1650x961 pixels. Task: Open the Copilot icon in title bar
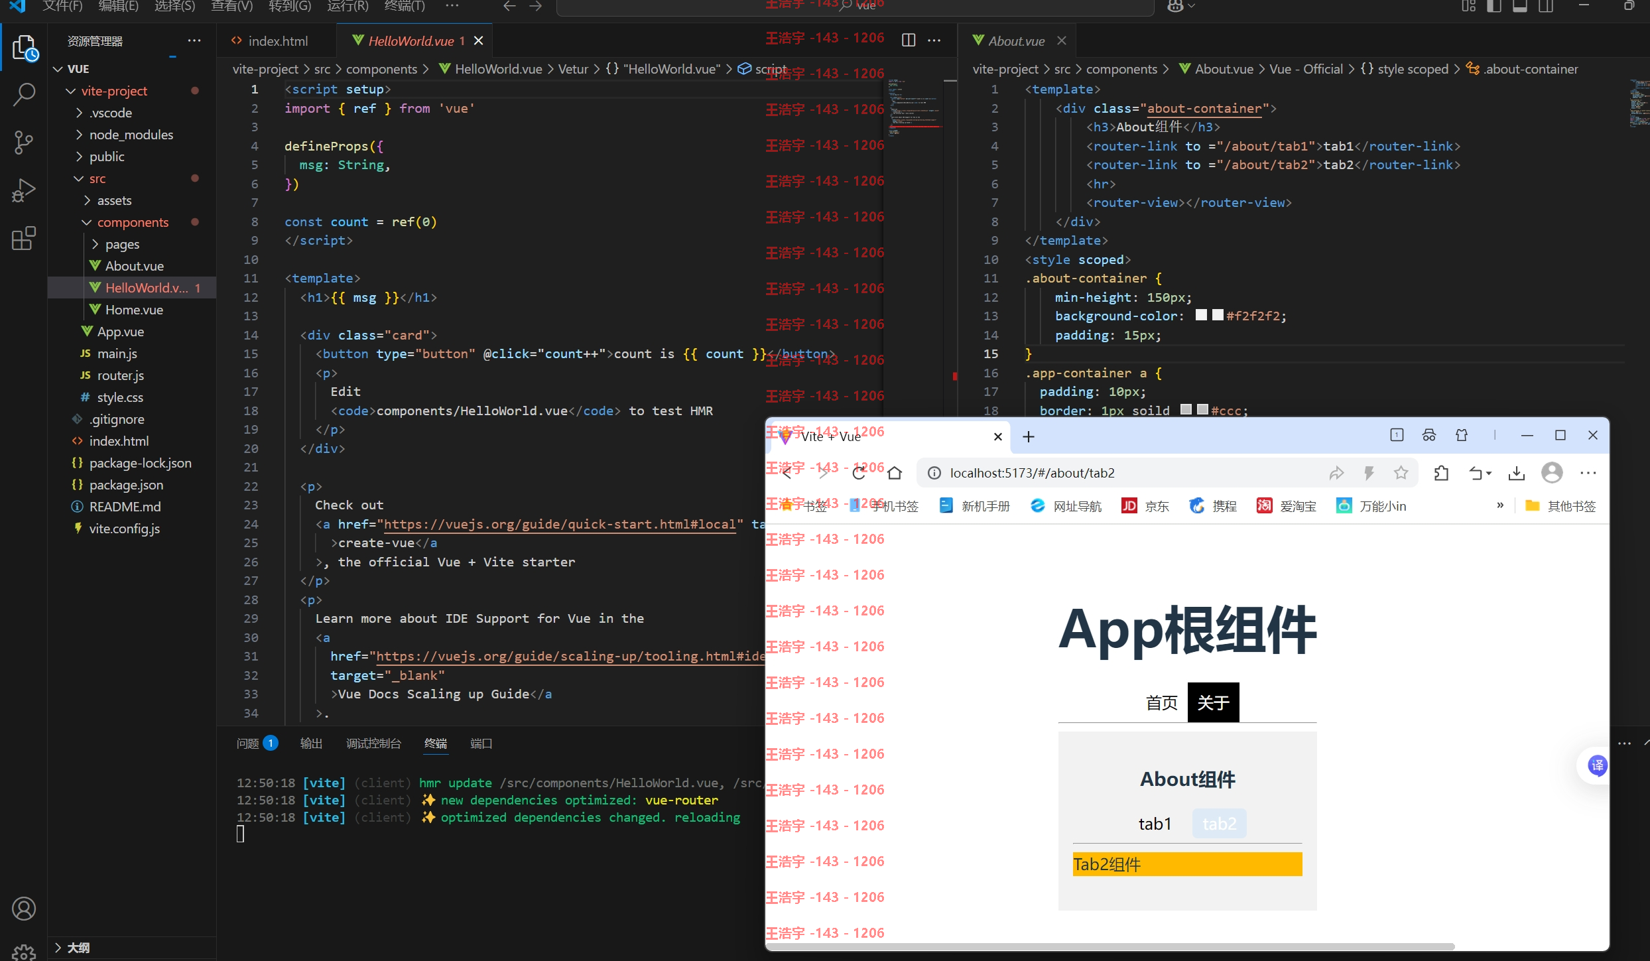(x=1175, y=6)
